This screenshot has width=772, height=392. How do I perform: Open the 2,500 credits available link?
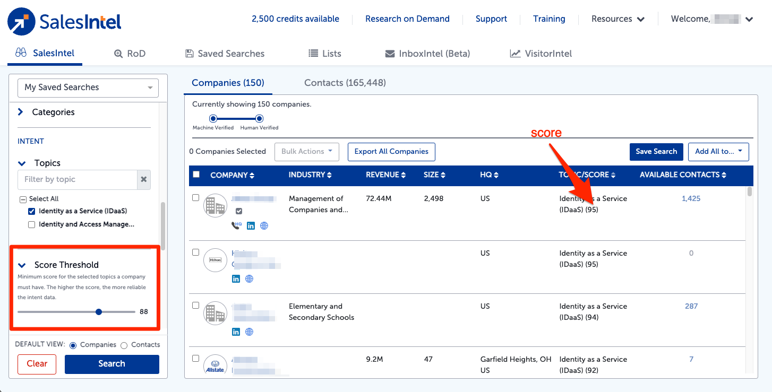point(295,19)
